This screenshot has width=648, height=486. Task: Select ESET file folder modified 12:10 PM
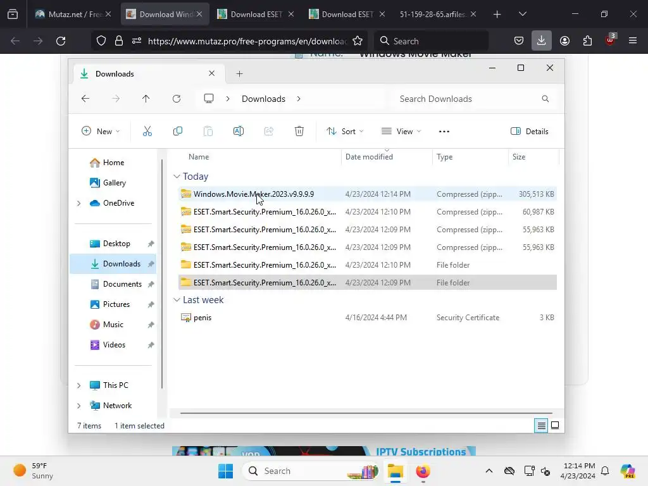pyautogui.click(x=368, y=265)
